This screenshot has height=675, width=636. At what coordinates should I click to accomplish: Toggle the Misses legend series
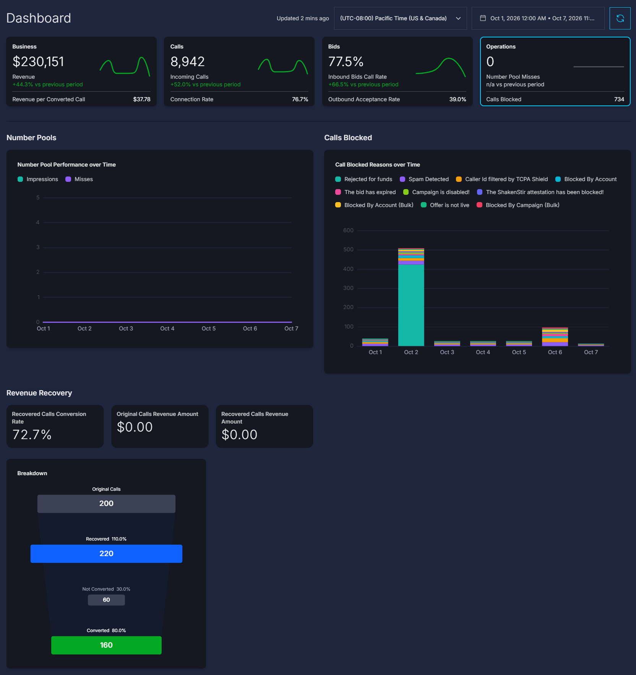point(79,179)
